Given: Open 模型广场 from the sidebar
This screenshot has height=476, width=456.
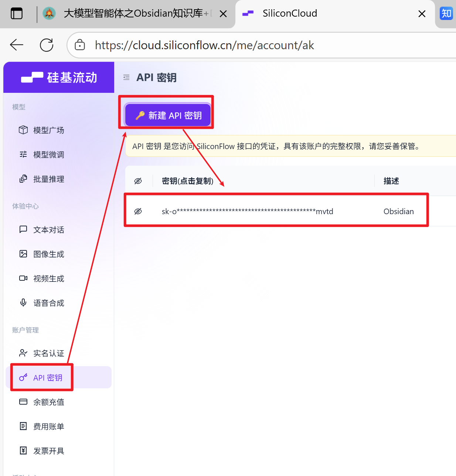Looking at the screenshot, I should point(48,130).
